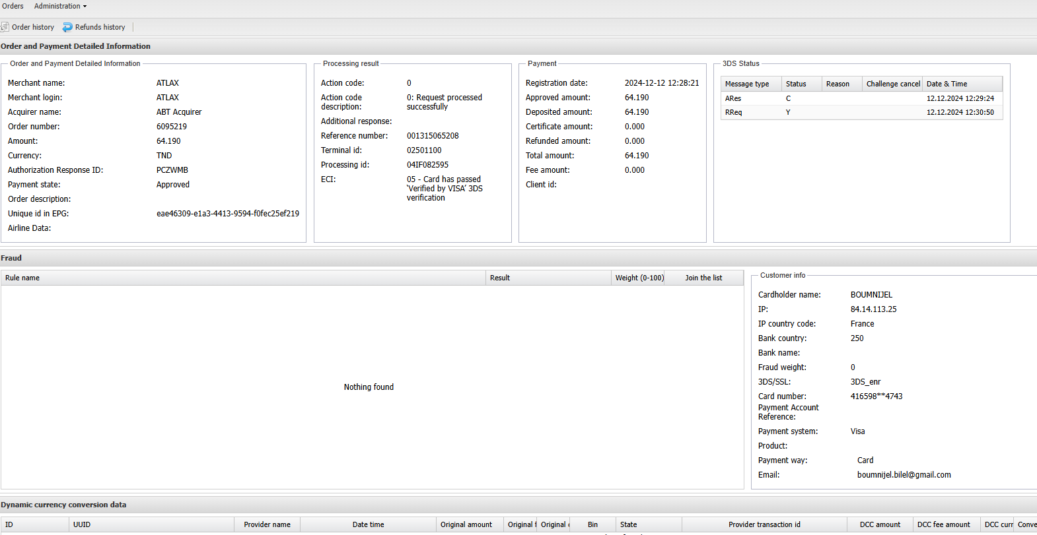This screenshot has height=535, width=1037.
Task: Click the Provider transaction id column header
Action: (764, 524)
